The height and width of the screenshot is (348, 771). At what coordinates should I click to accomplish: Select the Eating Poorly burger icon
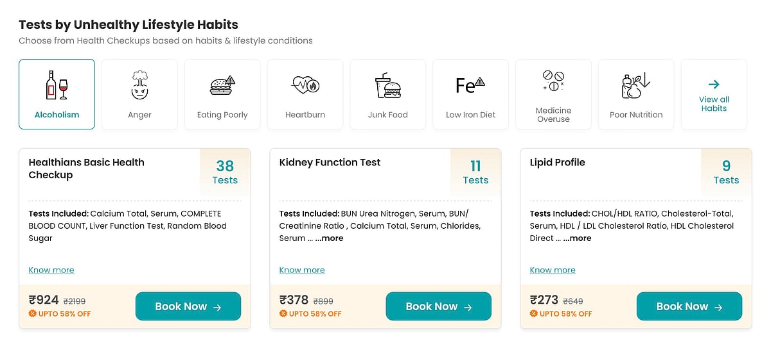[222, 85]
